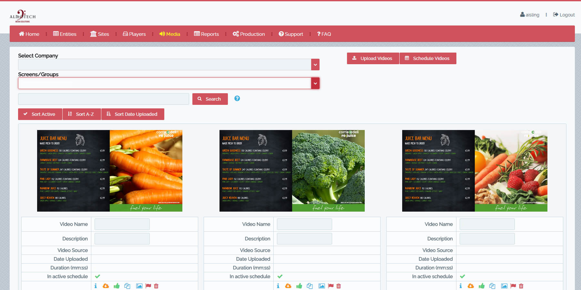
Task: Copy the raspberry vegetable menu video
Action: (492, 286)
